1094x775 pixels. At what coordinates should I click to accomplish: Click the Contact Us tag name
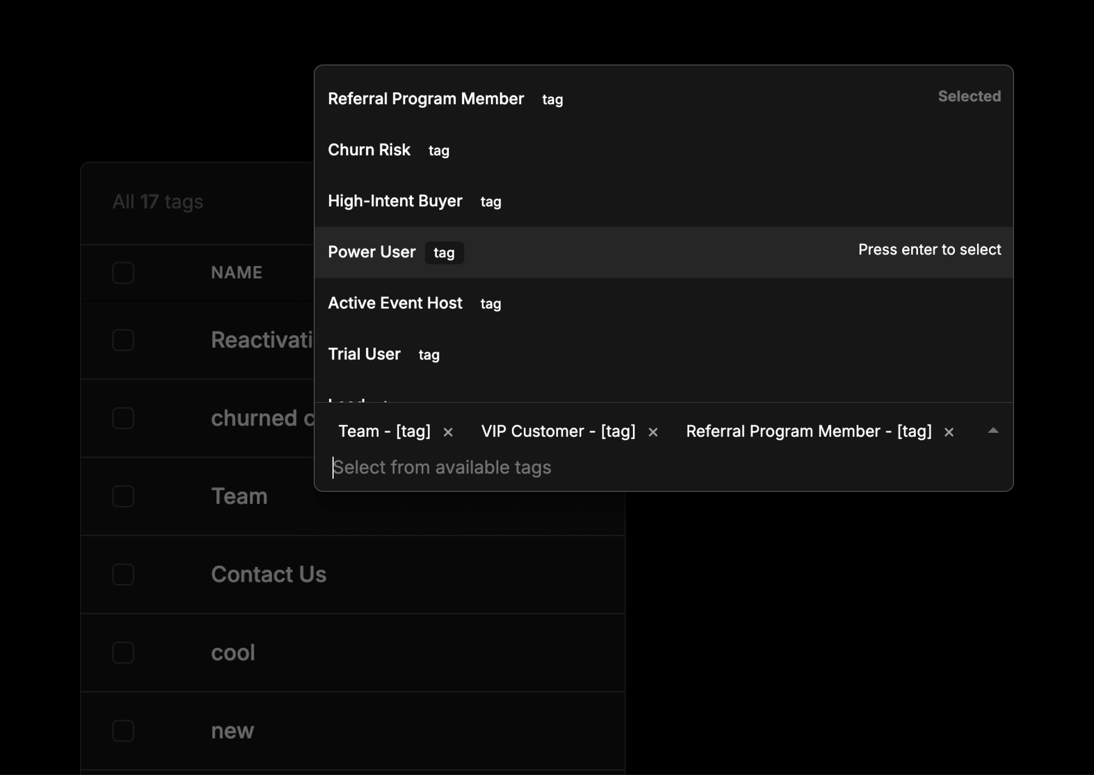(269, 575)
